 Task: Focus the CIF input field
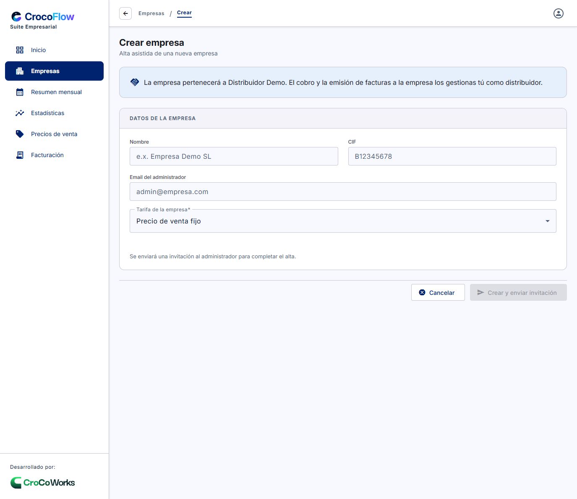pyautogui.click(x=452, y=156)
